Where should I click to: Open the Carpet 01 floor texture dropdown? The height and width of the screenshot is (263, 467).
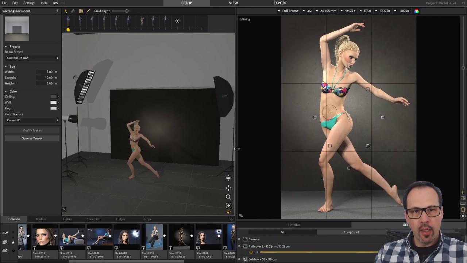pos(32,120)
